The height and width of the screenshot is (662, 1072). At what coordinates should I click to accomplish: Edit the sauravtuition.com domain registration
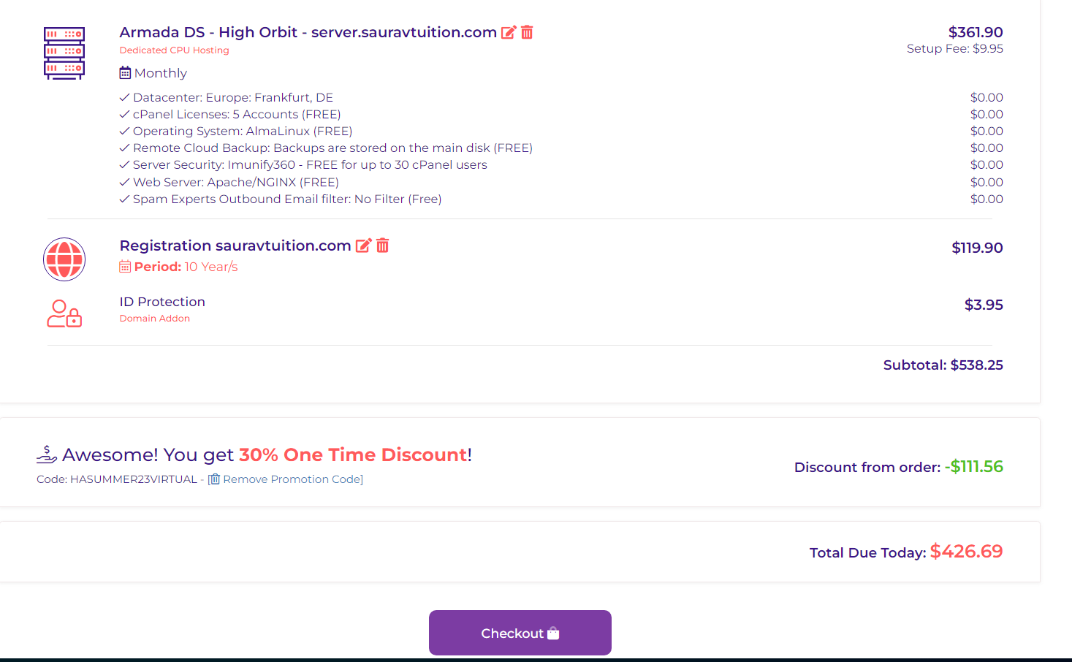pos(363,246)
